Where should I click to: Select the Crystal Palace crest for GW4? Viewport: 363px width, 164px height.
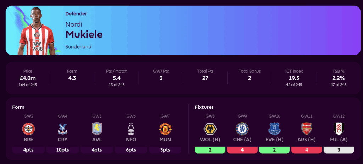click(x=63, y=129)
